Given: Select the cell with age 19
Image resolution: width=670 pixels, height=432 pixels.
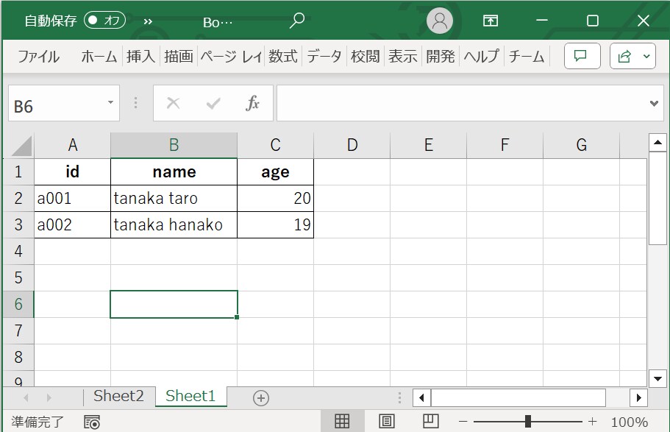Looking at the screenshot, I should (x=276, y=225).
